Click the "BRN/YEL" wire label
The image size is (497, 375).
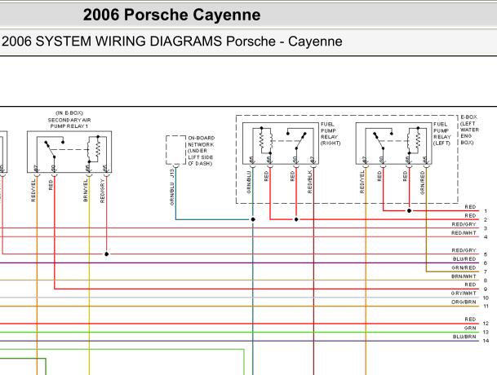(x=85, y=191)
